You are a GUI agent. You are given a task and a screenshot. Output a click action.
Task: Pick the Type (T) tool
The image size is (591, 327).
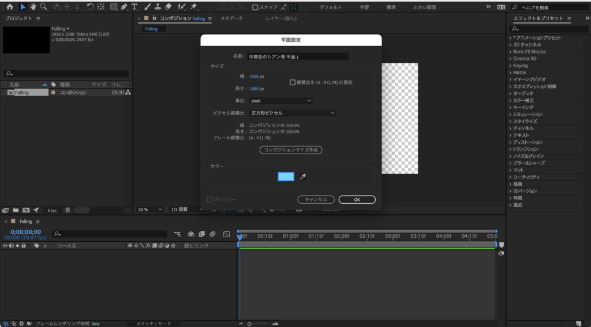click(x=134, y=7)
